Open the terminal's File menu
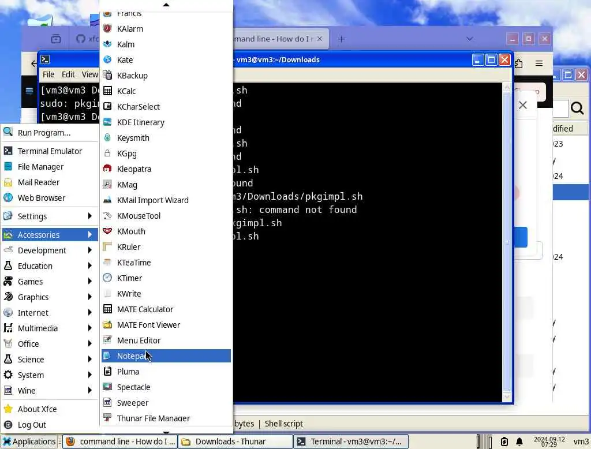The width and height of the screenshot is (591, 449). pos(48,74)
